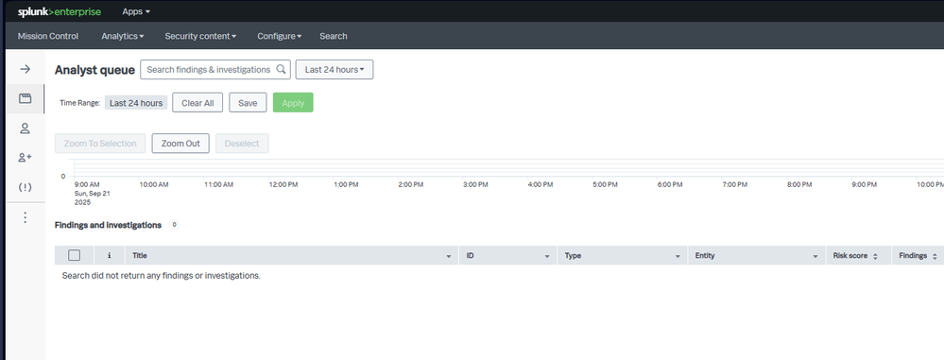The height and width of the screenshot is (360, 944).
Task: Click the 12:00 PM timeline label
Action: point(283,185)
